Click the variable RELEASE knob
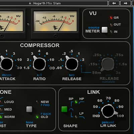 point(108,64)
